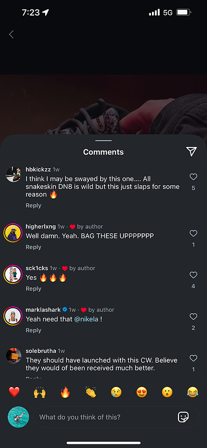Screen dimensions: 207x448
Task: Like the sck1cks comment
Action: point(194,275)
